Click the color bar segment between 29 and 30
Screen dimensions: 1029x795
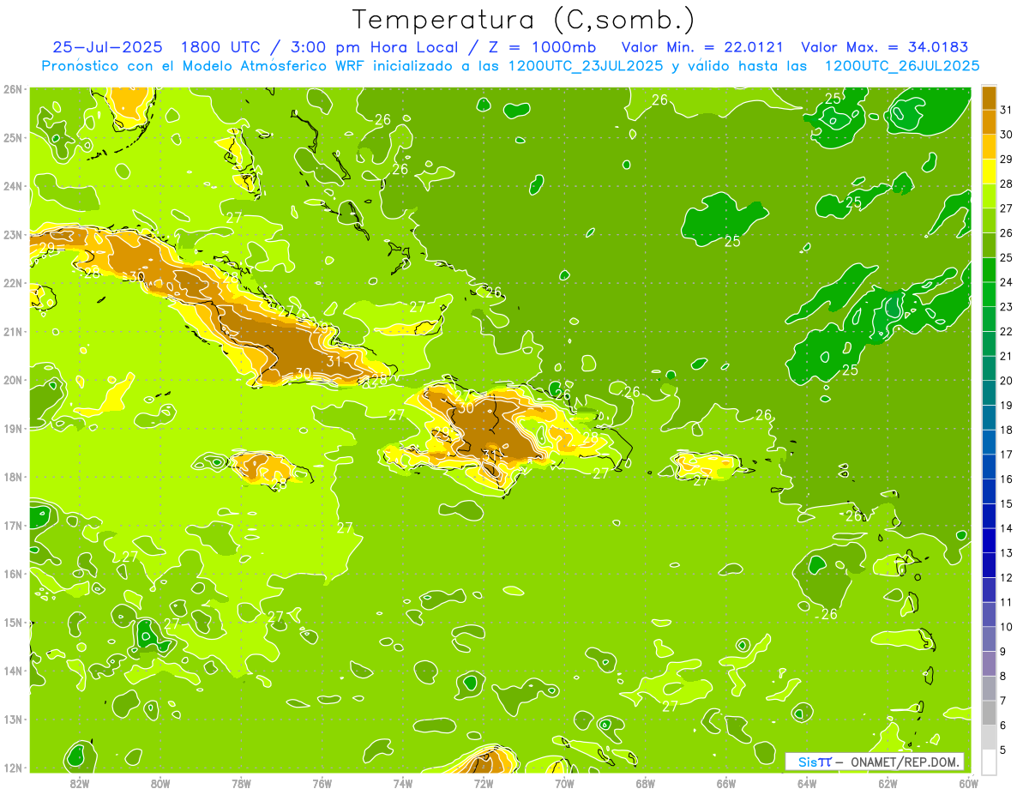pyautogui.click(x=989, y=146)
